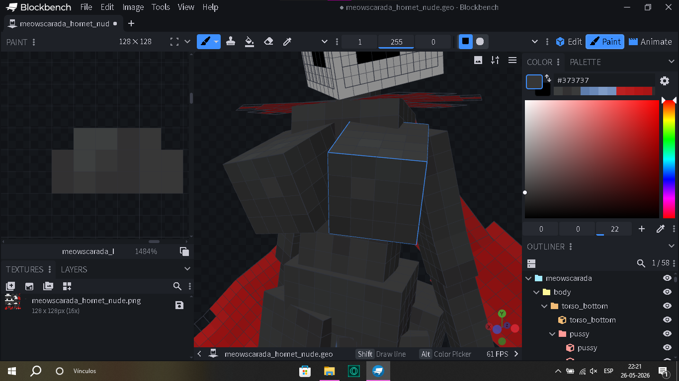The width and height of the screenshot is (679, 381).
Task: Select the Paint Brush tool
Action: tap(205, 42)
